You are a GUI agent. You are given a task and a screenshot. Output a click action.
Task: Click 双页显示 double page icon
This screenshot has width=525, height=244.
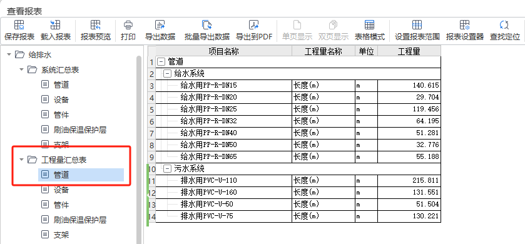(333, 25)
